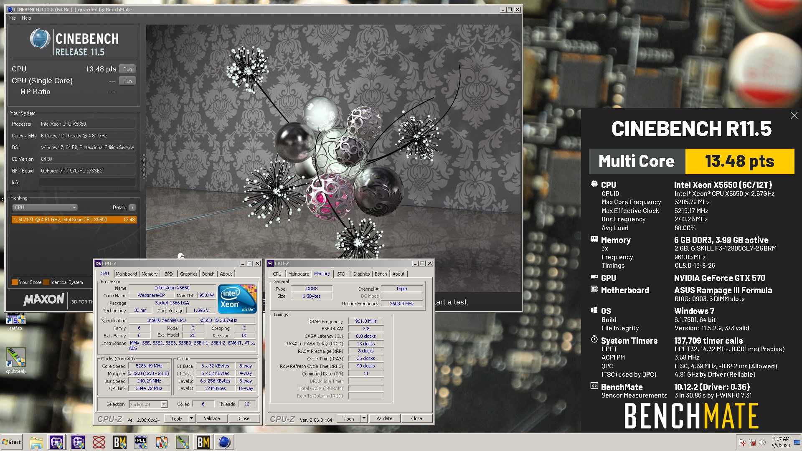Click the Show Desktop icon beside the clock

click(x=797, y=442)
